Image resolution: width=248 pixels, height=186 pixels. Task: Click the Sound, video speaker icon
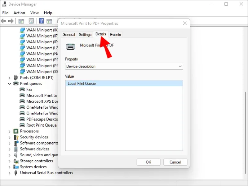(x=16, y=155)
